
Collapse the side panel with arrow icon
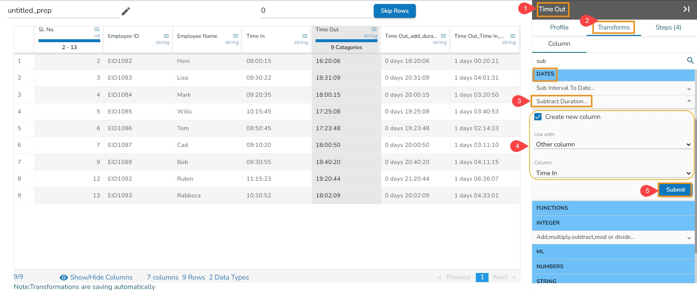[x=686, y=9]
